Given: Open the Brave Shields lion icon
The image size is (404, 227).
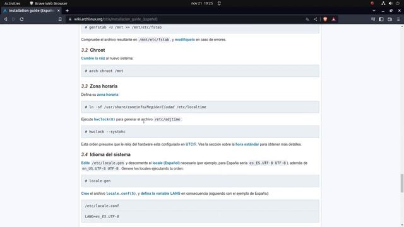Looking at the screenshot, I should [325, 19].
